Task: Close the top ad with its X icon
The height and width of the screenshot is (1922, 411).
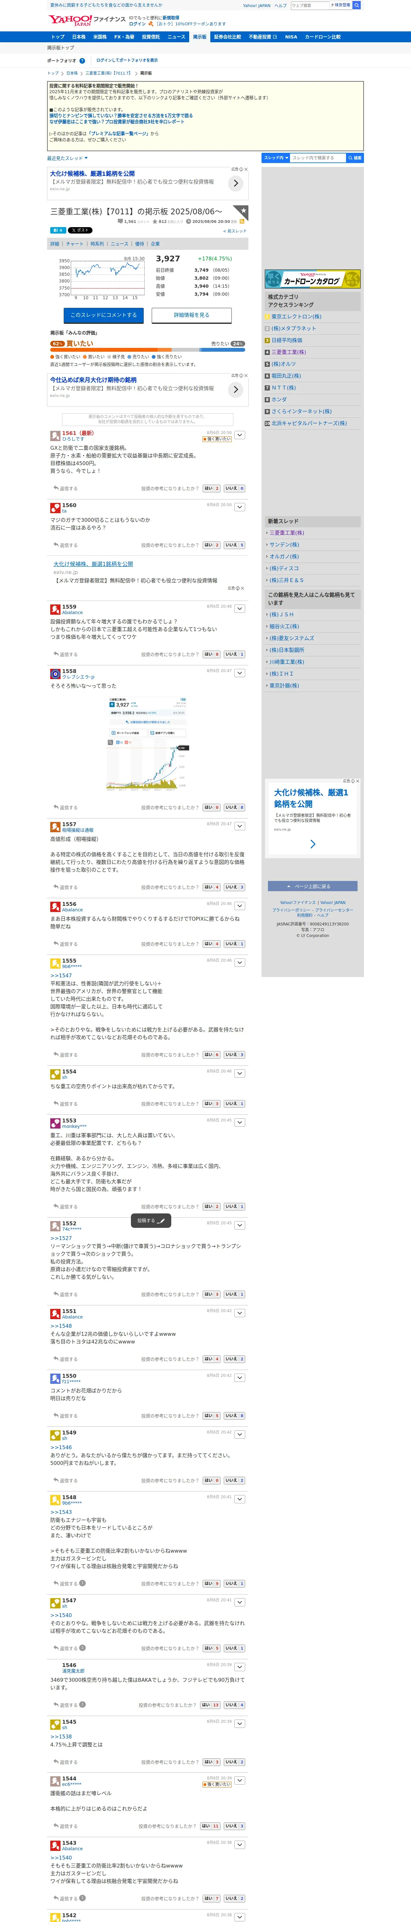Action: point(246,169)
